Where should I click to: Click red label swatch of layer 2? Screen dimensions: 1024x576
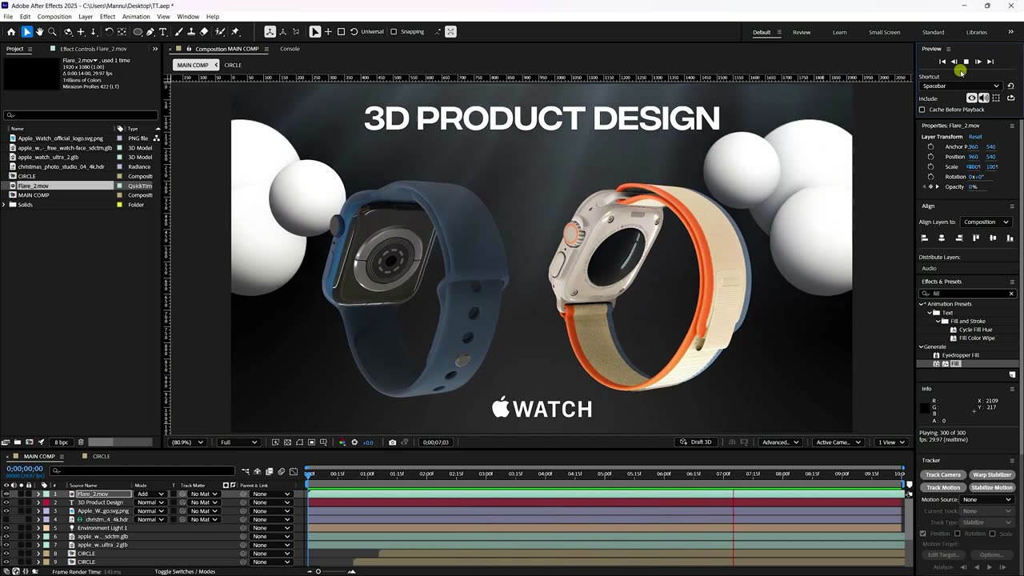click(46, 502)
